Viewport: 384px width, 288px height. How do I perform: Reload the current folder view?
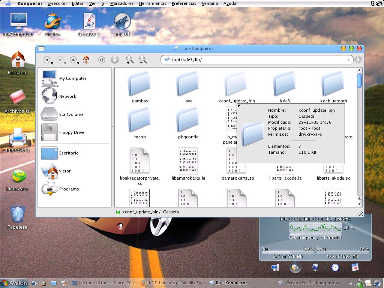pos(102,60)
